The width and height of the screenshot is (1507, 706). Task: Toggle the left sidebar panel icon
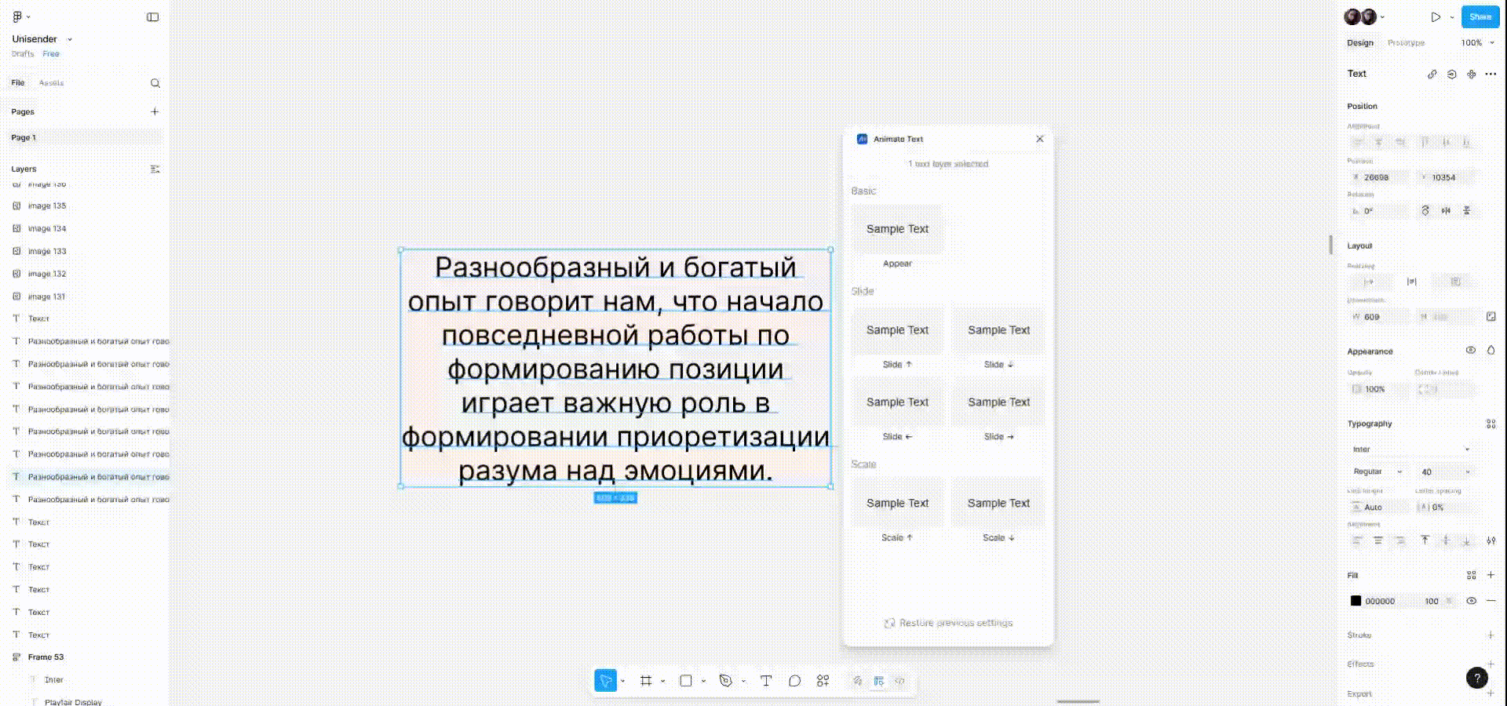pos(152,17)
